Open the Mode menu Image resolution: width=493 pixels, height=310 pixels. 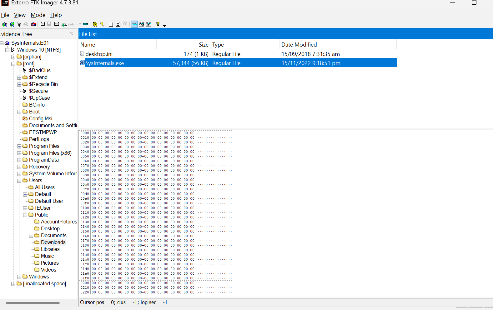(38, 15)
